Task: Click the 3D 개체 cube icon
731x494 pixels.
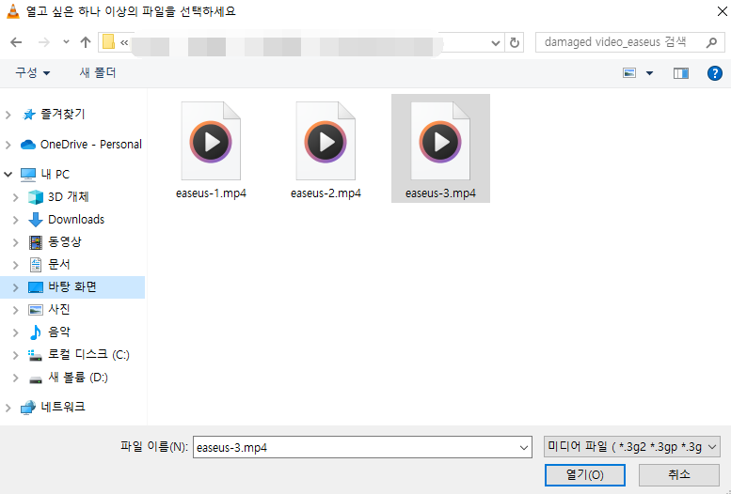Action: pos(36,197)
